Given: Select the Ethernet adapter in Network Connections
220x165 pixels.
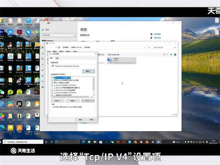Looking at the screenshot, I should [x=122, y=61].
